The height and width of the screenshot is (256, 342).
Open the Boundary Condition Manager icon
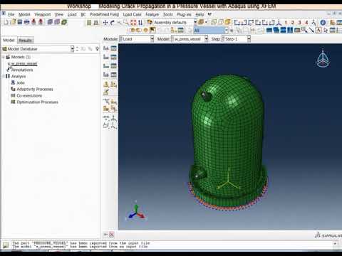(x=114, y=57)
